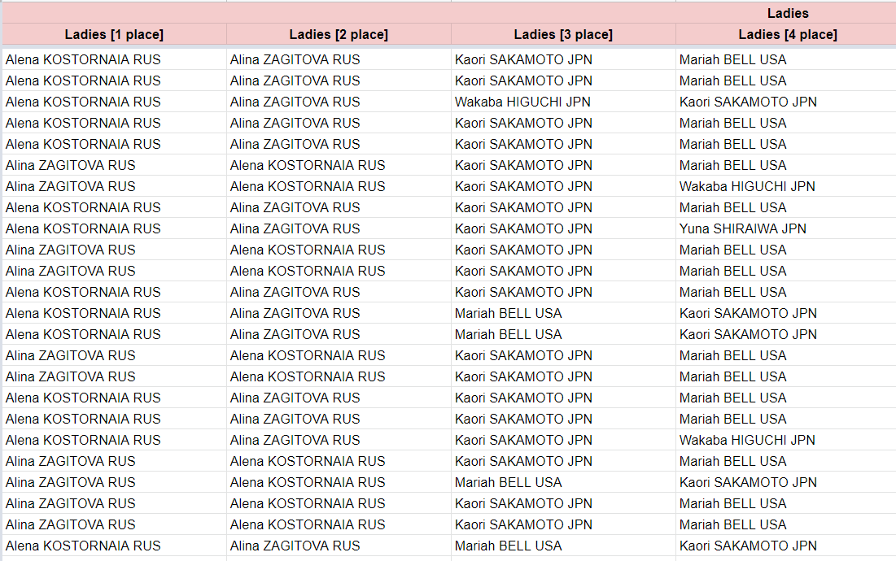Click the "Ladies [3 place]" column header

point(563,34)
